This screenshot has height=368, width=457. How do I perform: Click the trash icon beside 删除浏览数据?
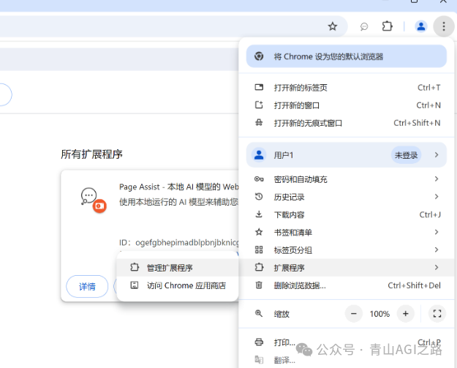click(x=259, y=285)
